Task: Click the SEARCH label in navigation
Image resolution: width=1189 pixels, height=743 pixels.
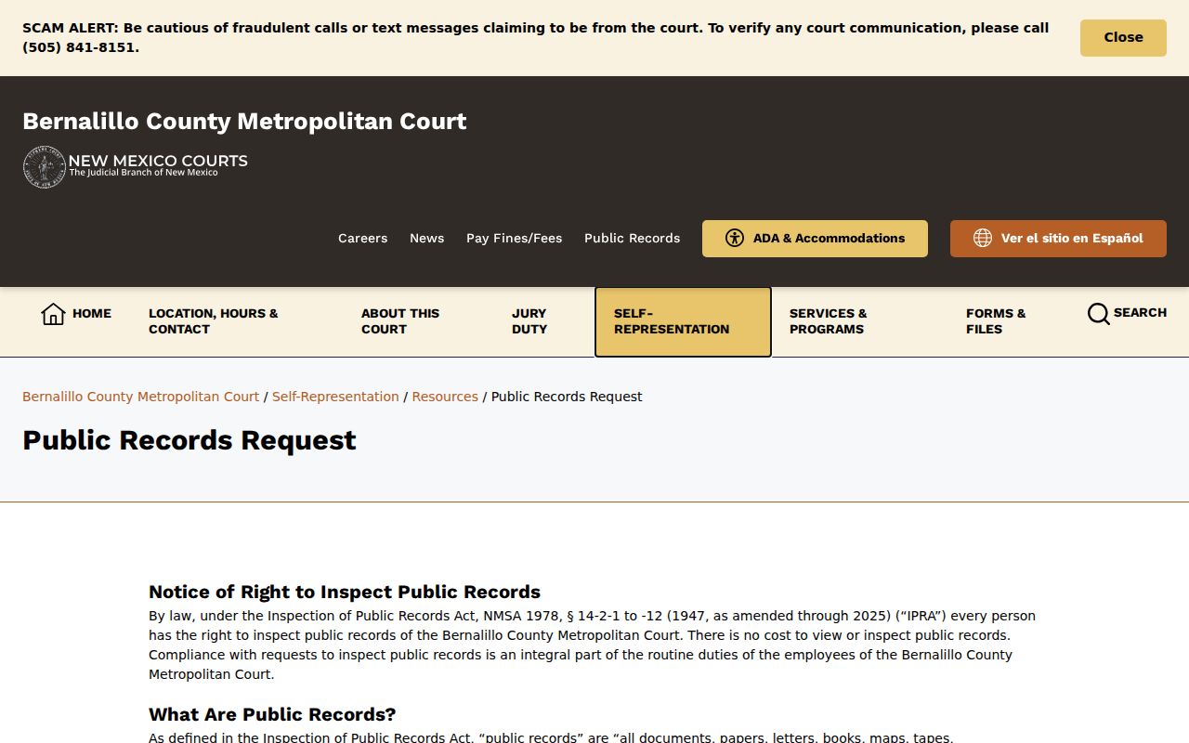Action: [x=1140, y=313]
